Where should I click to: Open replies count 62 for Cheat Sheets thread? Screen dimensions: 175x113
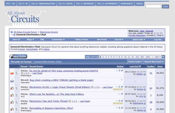point(151,88)
